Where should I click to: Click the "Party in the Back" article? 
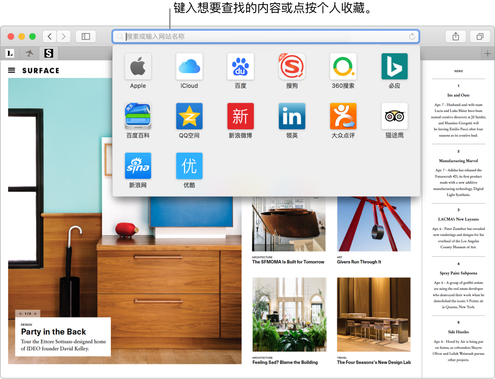[53, 331]
